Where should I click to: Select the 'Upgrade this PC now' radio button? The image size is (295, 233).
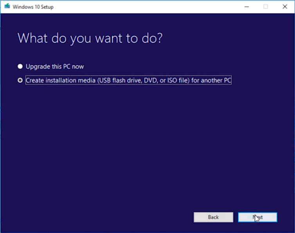click(20, 66)
